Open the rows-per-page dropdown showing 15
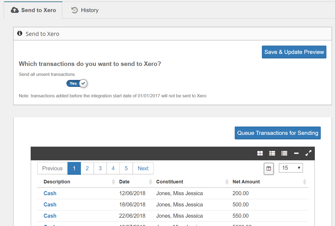 (x=291, y=168)
